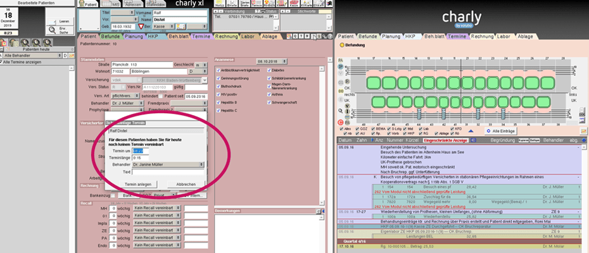
Task: Open the Alle Behandler dropdown
Action: [31, 56]
